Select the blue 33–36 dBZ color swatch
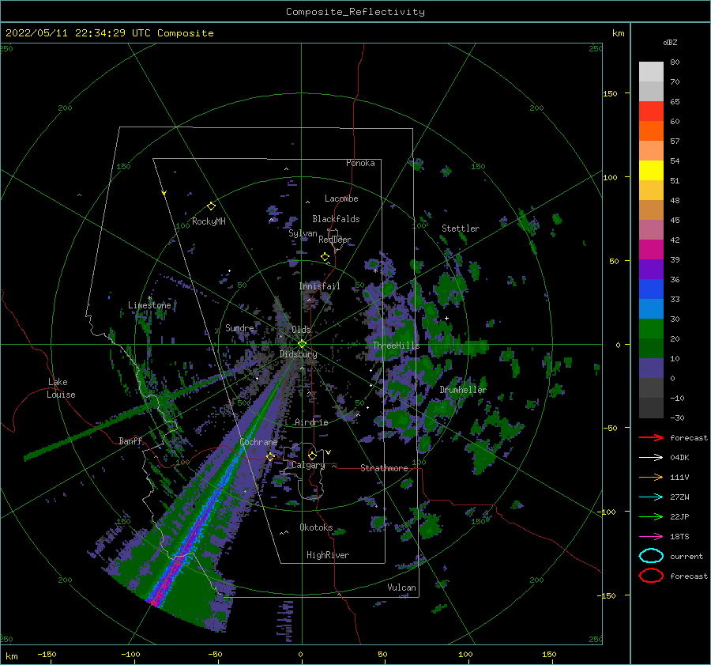Viewport: 711px width, 665px height. click(651, 289)
